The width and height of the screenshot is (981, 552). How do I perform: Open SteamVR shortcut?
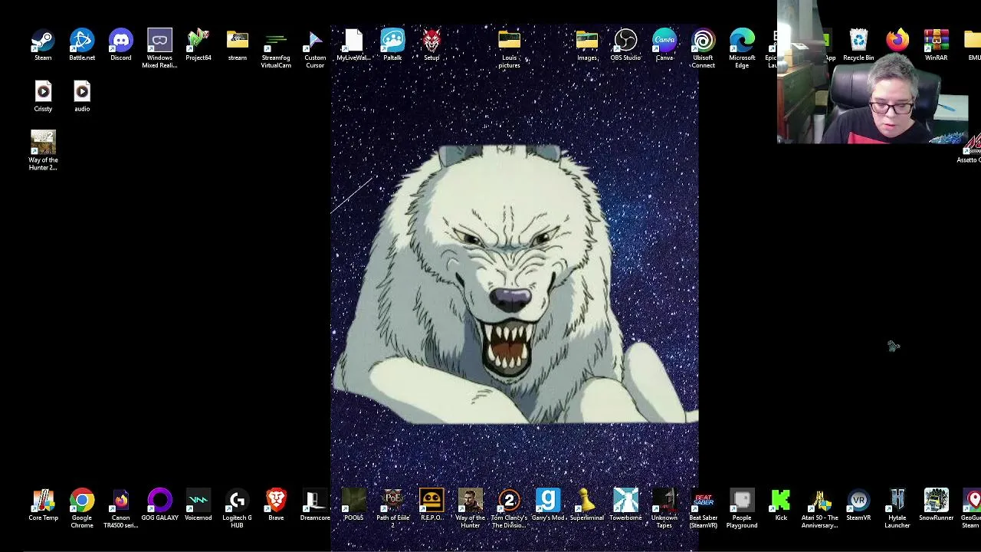(858, 501)
